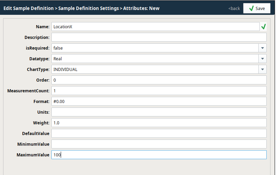Click the Weight field showing 1.0
The width and height of the screenshot is (276, 175).
159,123
